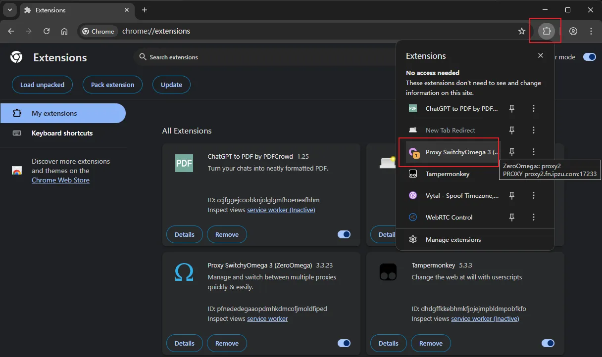This screenshot has height=357, width=602.
Task: Click the Proxy SwitchyOmega Omega card icon
Action: [x=184, y=272]
